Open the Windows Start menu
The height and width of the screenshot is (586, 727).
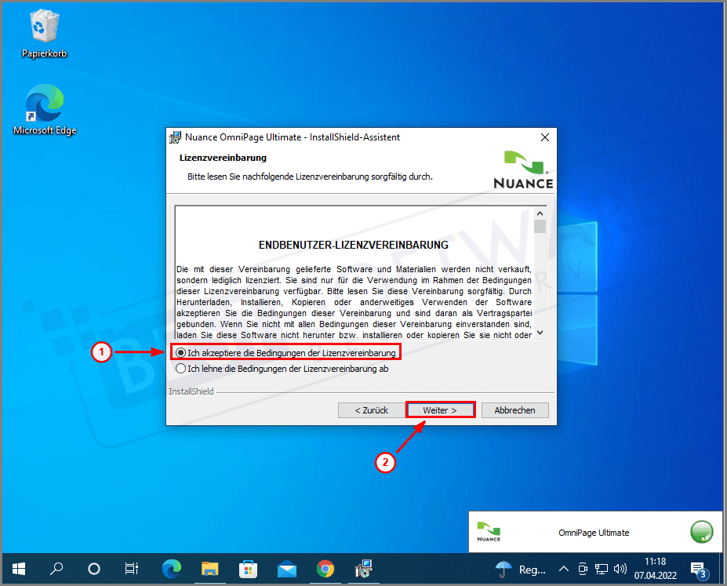(x=18, y=569)
